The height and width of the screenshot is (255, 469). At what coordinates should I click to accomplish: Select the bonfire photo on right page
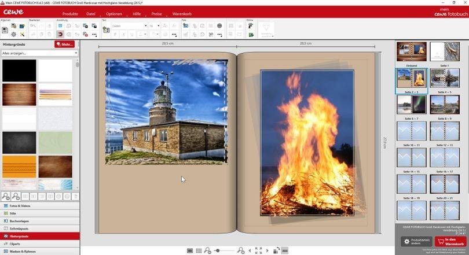(307, 143)
